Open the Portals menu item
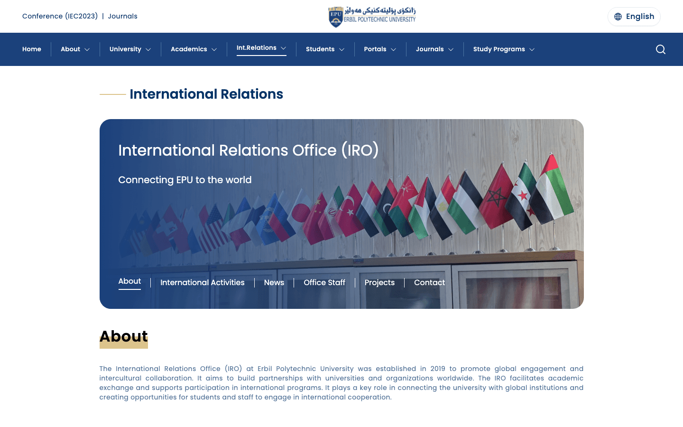The image size is (683, 427). (375, 49)
